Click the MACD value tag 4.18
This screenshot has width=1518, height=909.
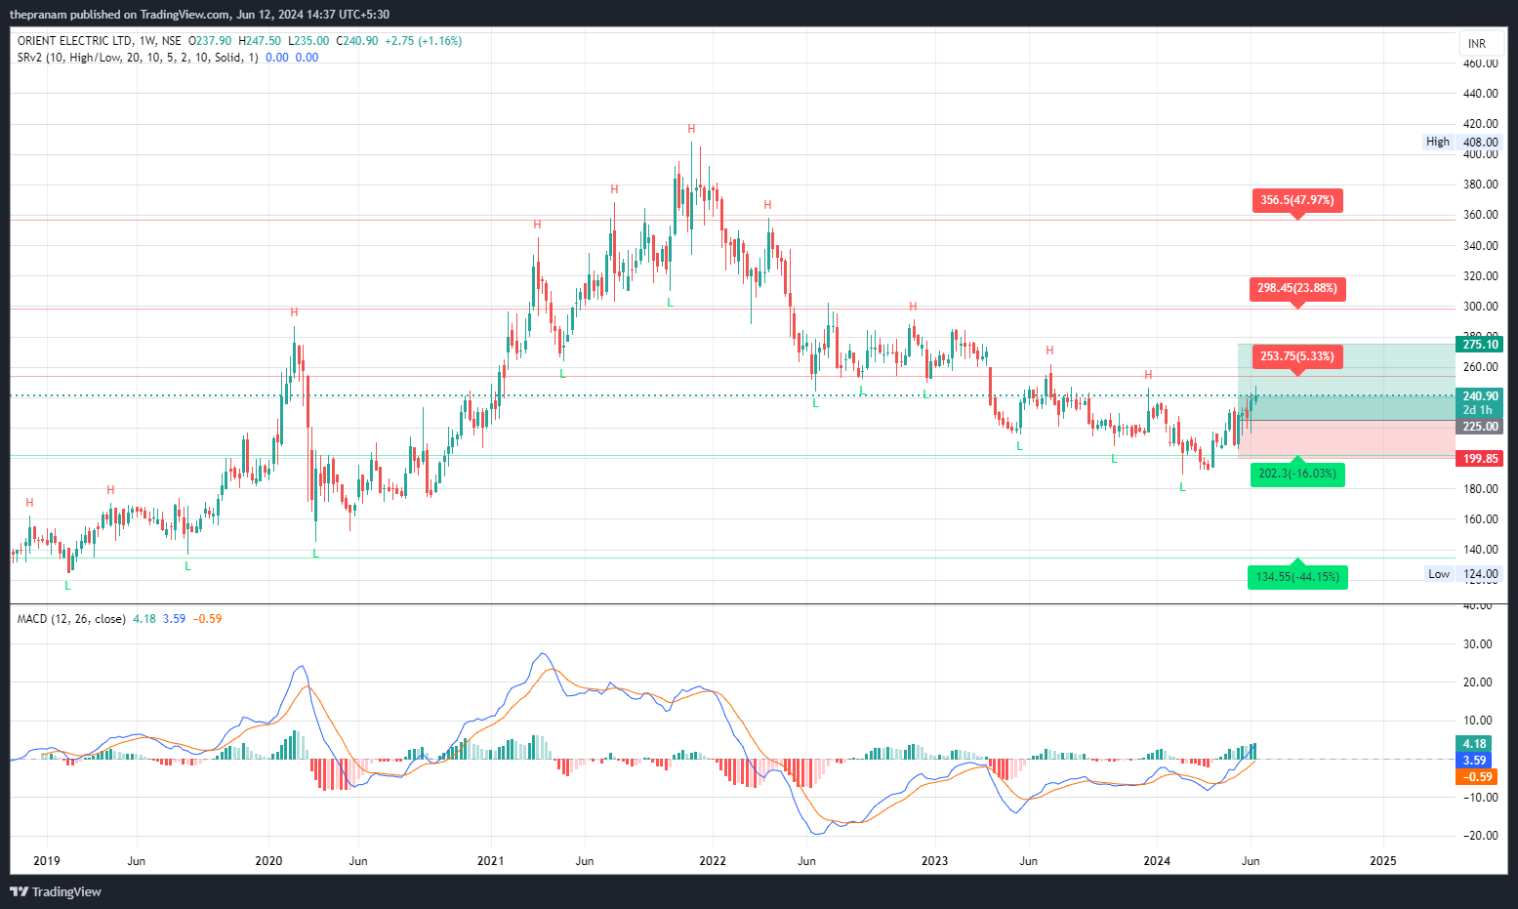click(x=1474, y=744)
